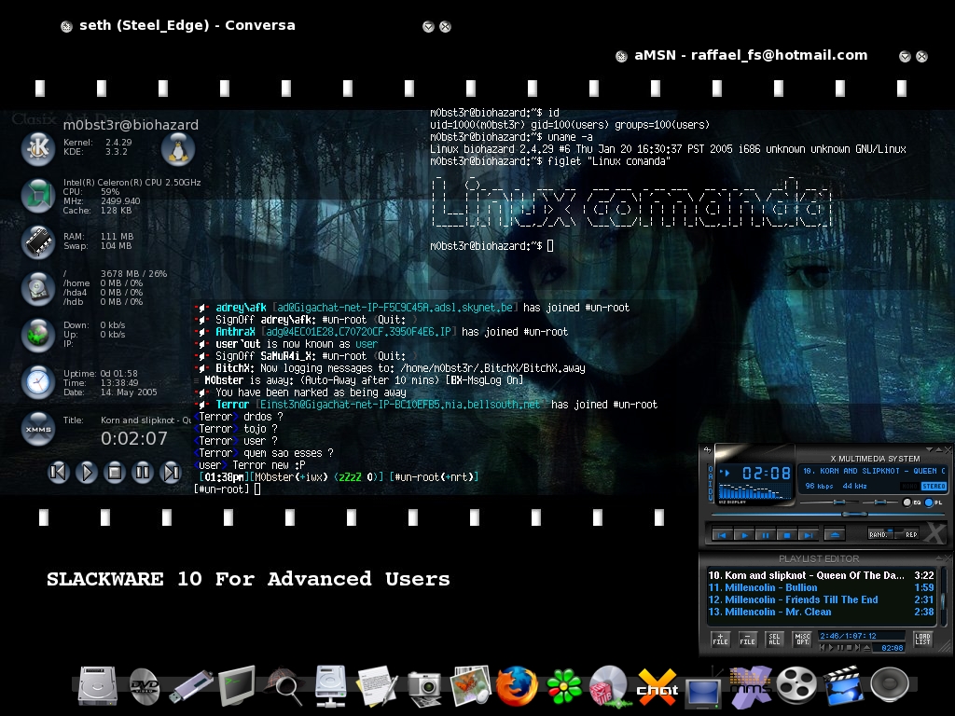Open the aMSN window menu arrow
This screenshot has width=955, height=716.
pyautogui.click(x=905, y=57)
